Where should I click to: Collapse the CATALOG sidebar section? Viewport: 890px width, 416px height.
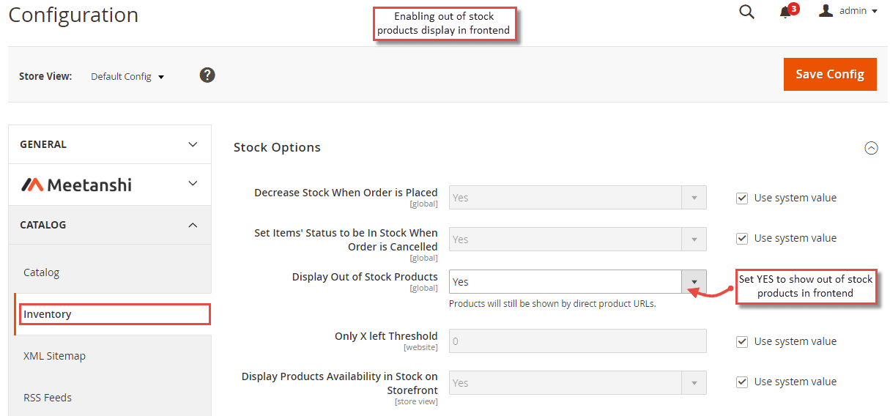(x=110, y=225)
